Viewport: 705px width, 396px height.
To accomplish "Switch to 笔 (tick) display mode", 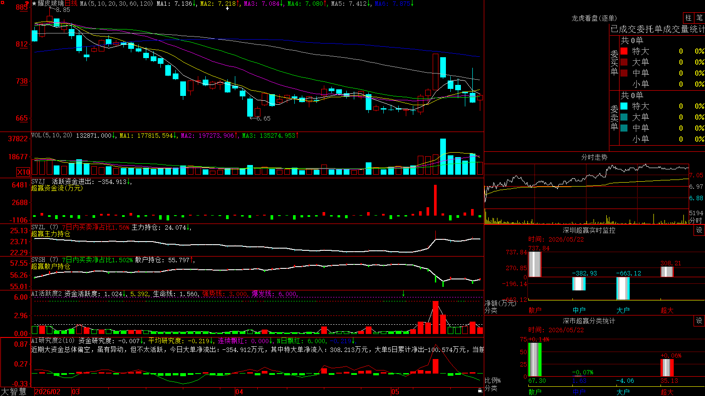I will coord(699,18).
